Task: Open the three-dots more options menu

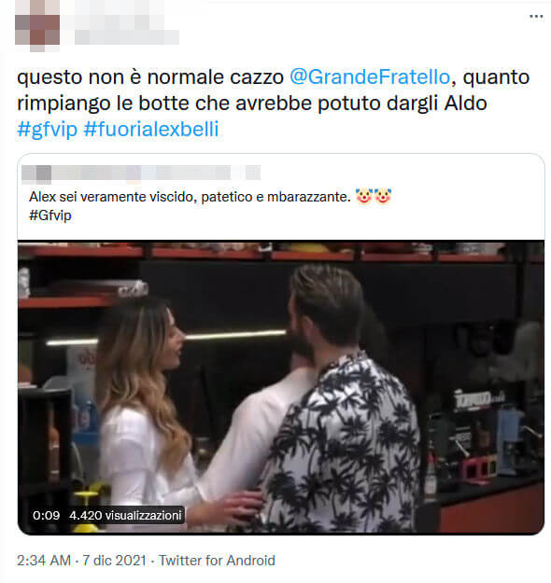Action: click(x=536, y=17)
